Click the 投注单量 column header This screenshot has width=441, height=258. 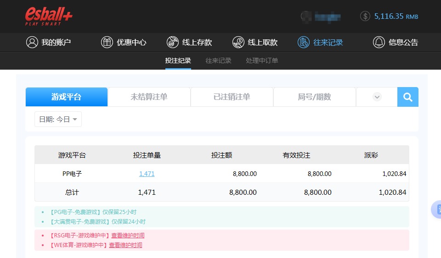click(147, 155)
